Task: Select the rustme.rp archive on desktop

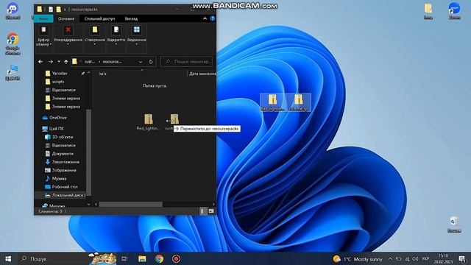Action: (298, 102)
